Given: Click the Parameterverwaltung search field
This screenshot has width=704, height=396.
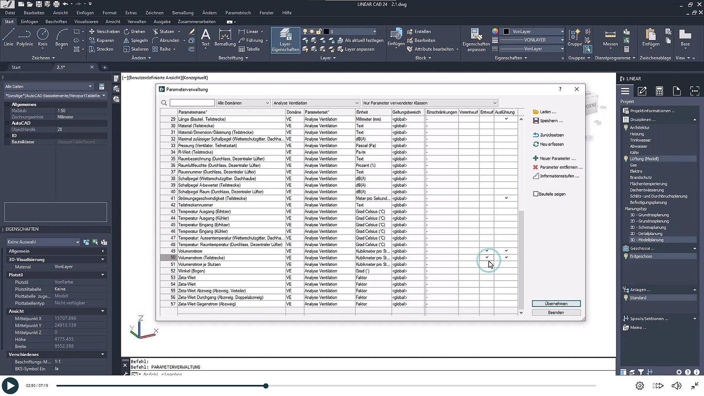Looking at the screenshot, I should pos(192,103).
